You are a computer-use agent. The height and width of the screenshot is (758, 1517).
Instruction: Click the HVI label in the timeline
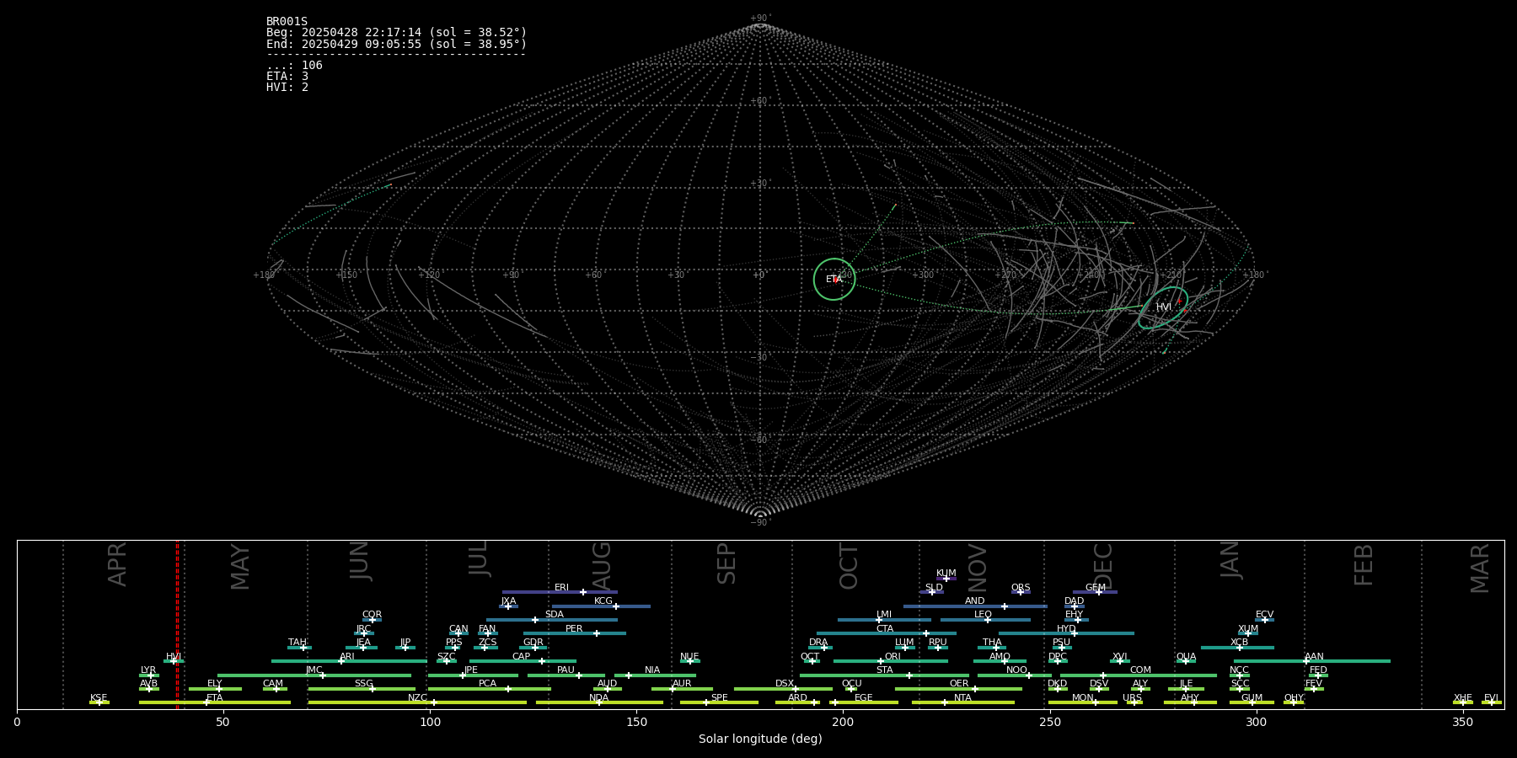(174, 657)
